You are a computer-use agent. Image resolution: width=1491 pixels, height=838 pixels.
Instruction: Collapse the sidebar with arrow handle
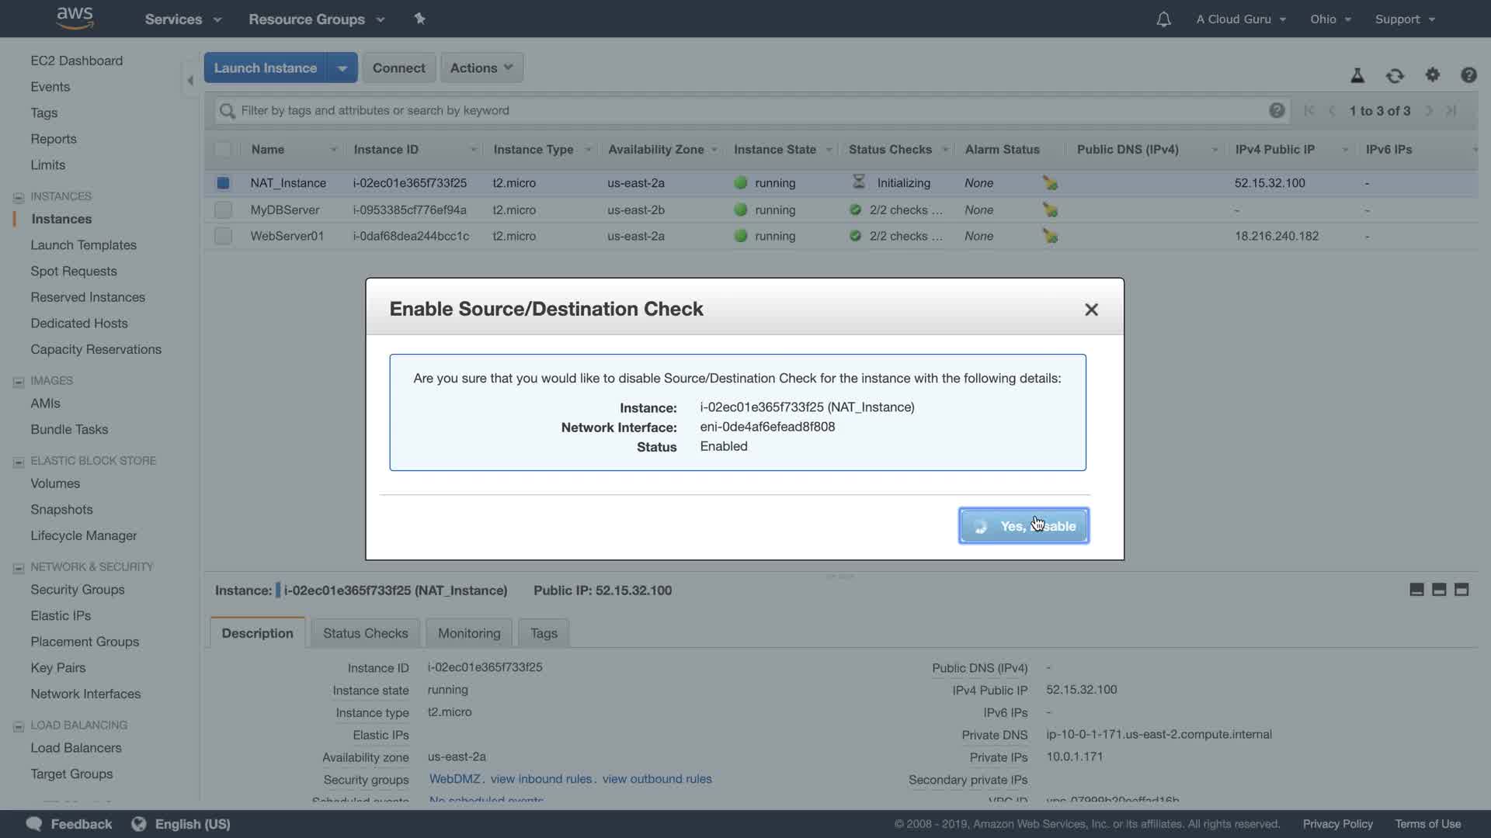click(190, 80)
